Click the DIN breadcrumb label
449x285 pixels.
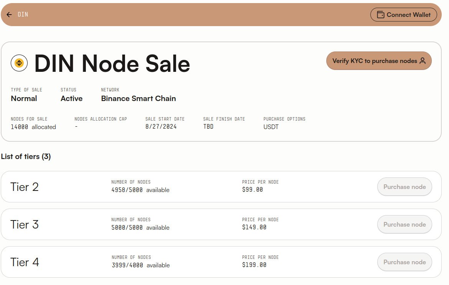point(23,15)
